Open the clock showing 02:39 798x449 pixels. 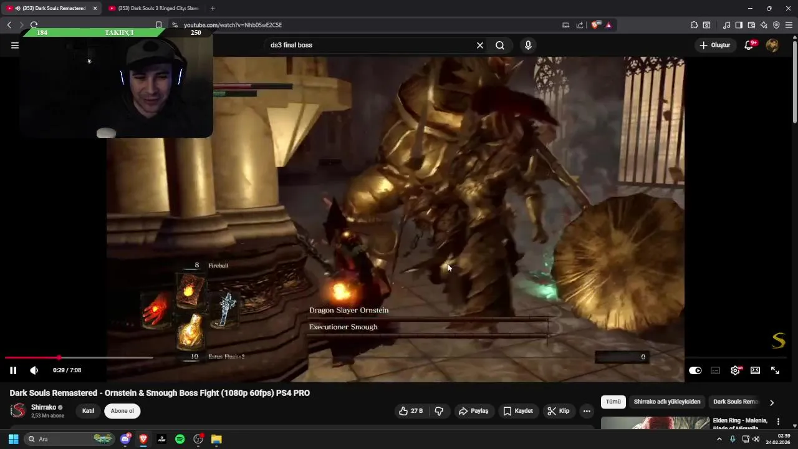click(779, 439)
